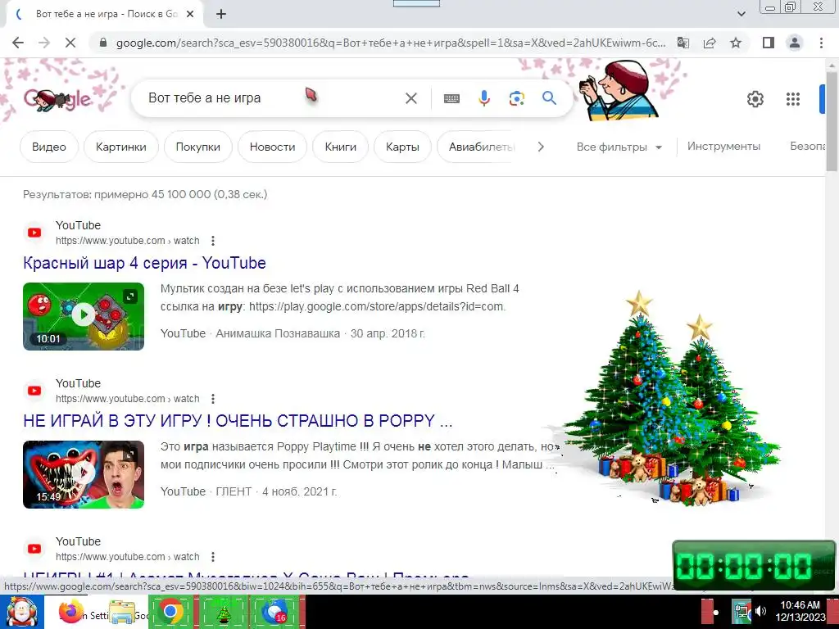The width and height of the screenshot is (839, 629).
Task: Switch to the Видео filter
Action: point(48,147)
